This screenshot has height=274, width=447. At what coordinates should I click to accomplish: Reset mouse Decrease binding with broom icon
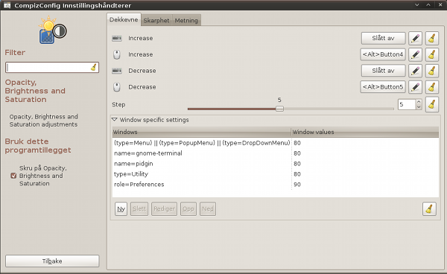[432, 87]
